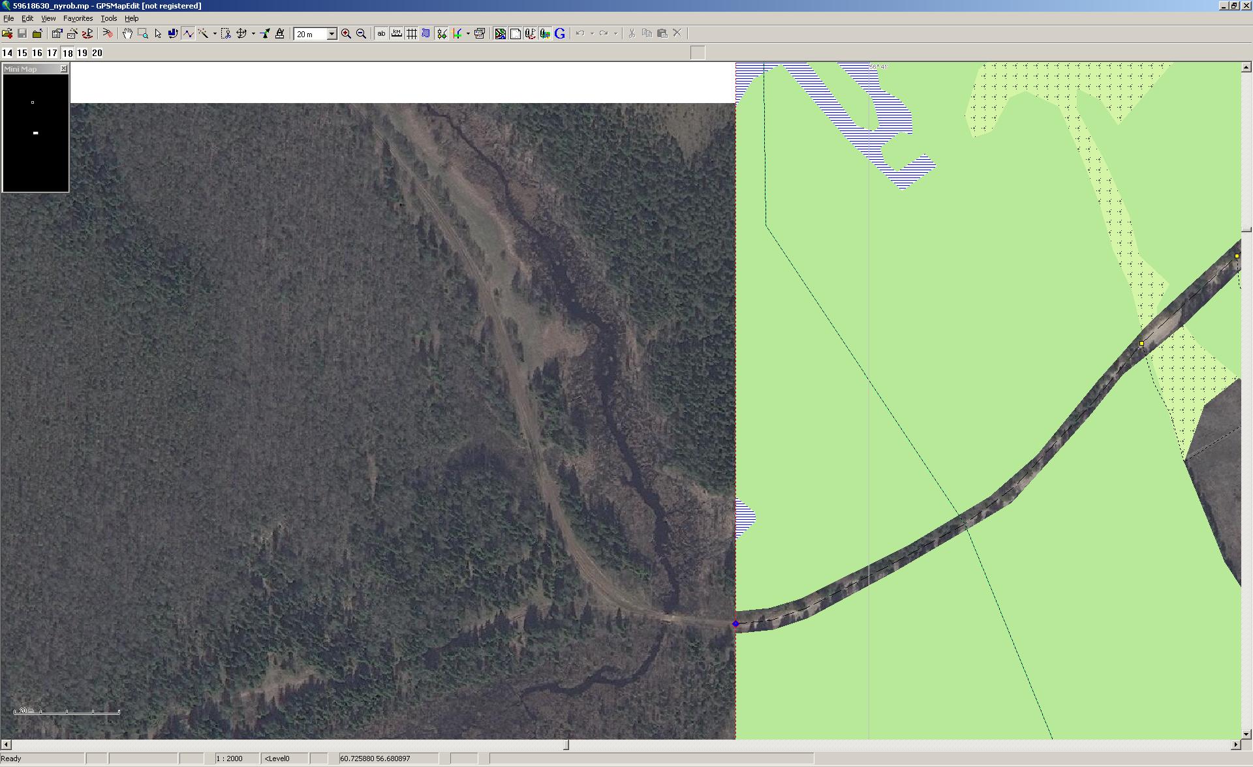
Task: Click the Zoom Out magnifier icon
Action: click(x=361, y=34)
